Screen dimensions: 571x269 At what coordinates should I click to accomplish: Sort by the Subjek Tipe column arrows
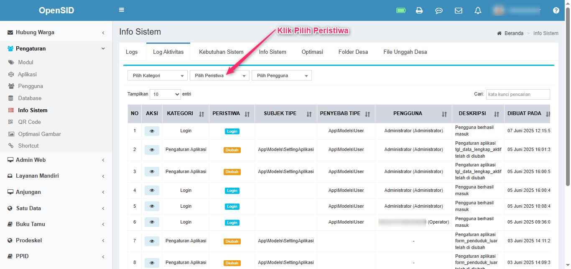click(x=309, y=114)
